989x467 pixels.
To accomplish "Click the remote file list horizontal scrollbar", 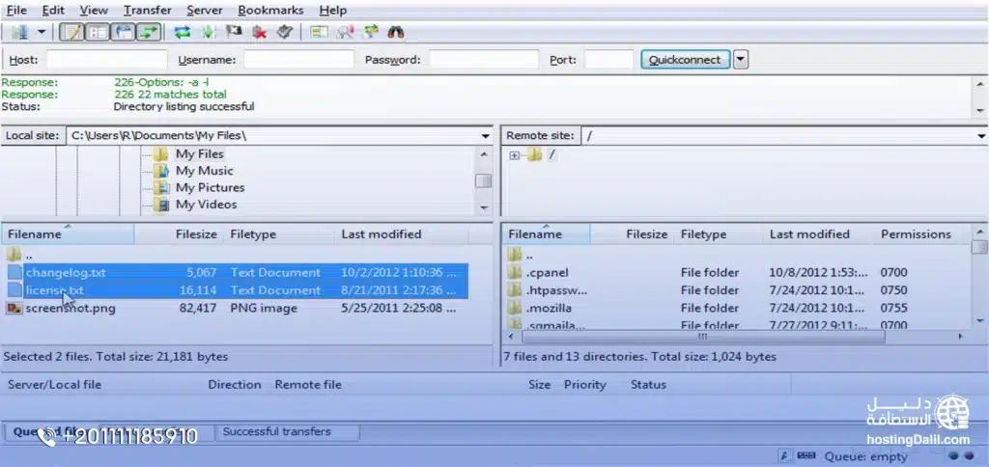I will tap(734, 337).
